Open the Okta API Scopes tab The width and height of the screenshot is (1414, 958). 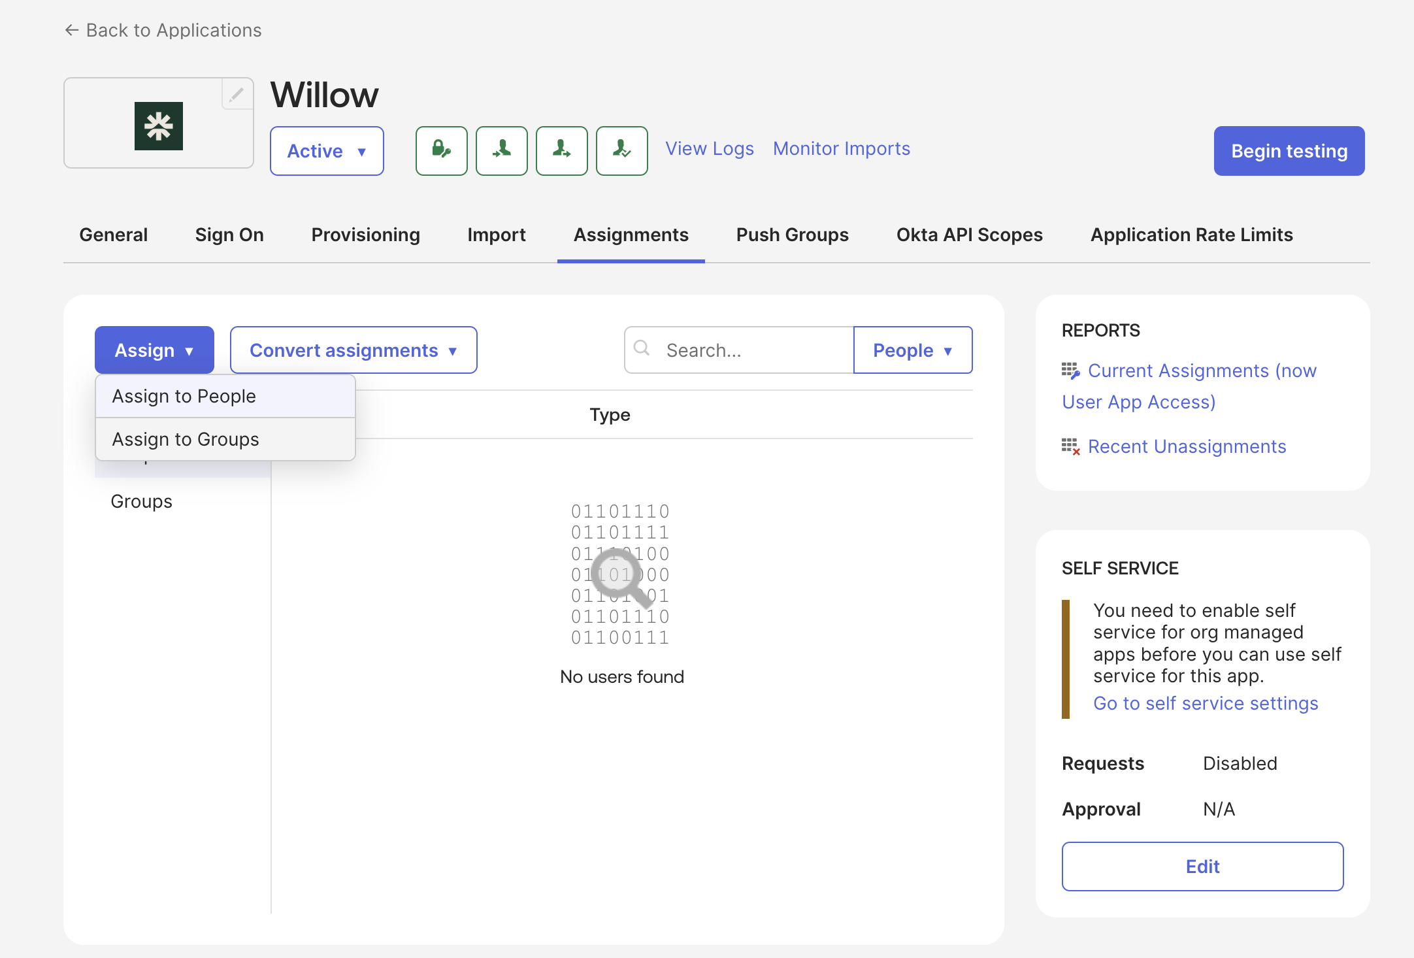[x=970, y=235]
